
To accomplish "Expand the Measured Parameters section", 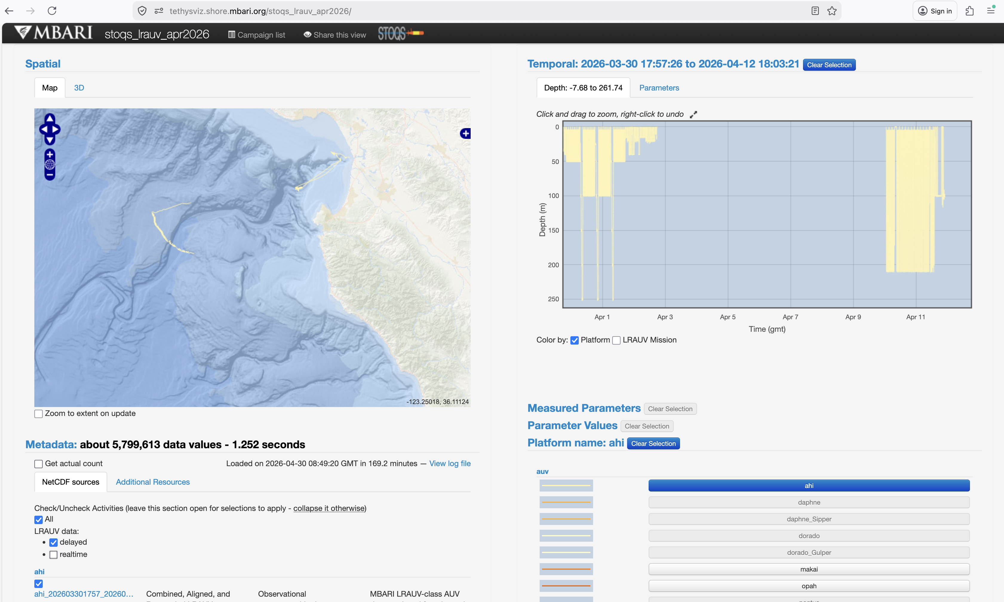I will coord(584,408).
